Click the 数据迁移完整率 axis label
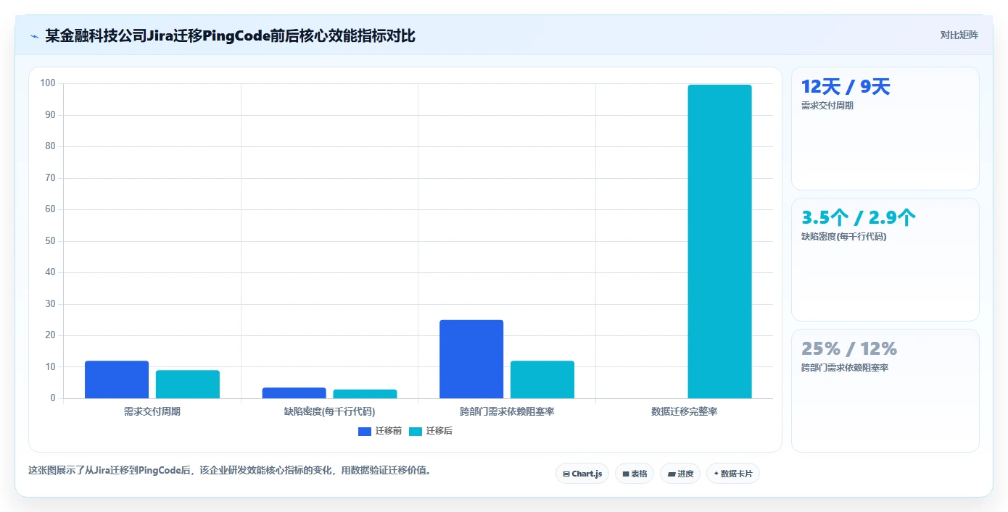The width and height of the screenshot is (1008, 512). [x=685, y=412]
